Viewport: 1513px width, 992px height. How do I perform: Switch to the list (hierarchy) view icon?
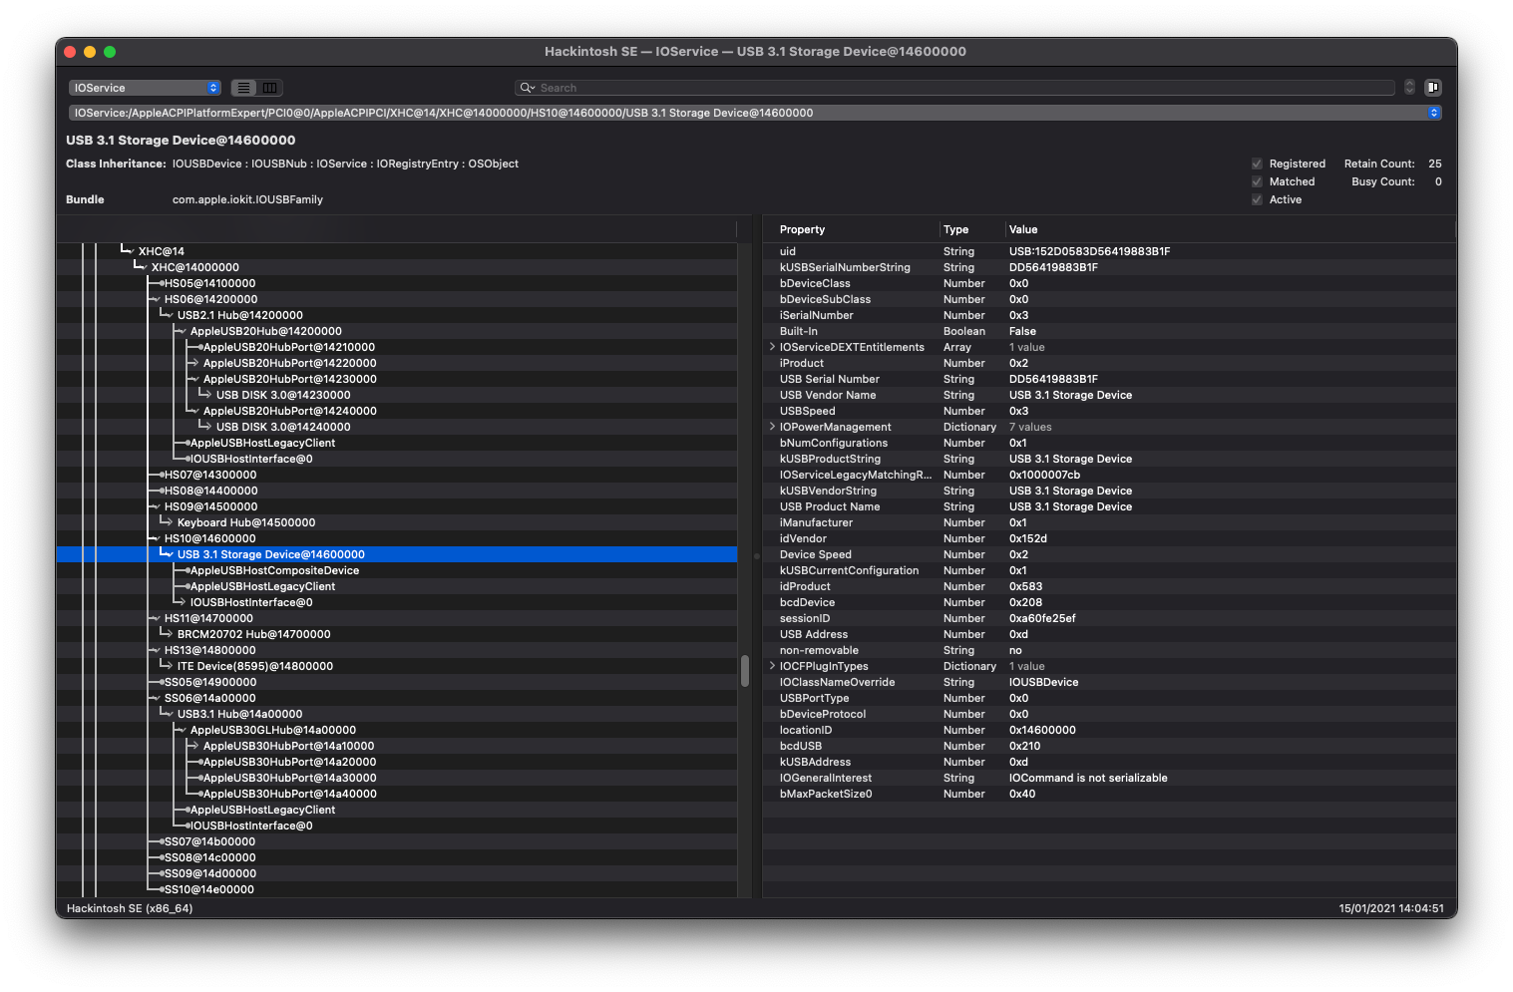coord(243,88)
